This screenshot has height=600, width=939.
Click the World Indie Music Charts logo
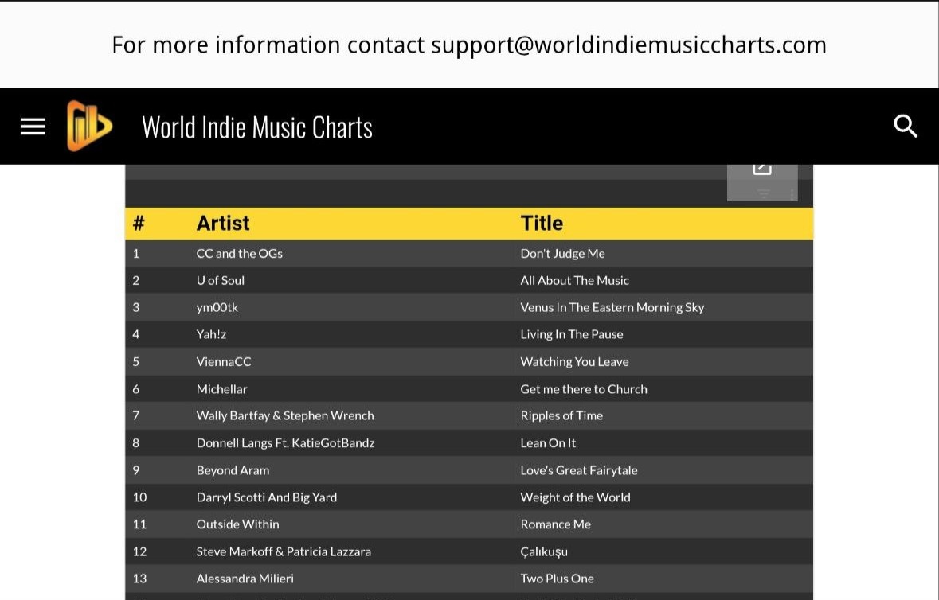tap(89, 127)
